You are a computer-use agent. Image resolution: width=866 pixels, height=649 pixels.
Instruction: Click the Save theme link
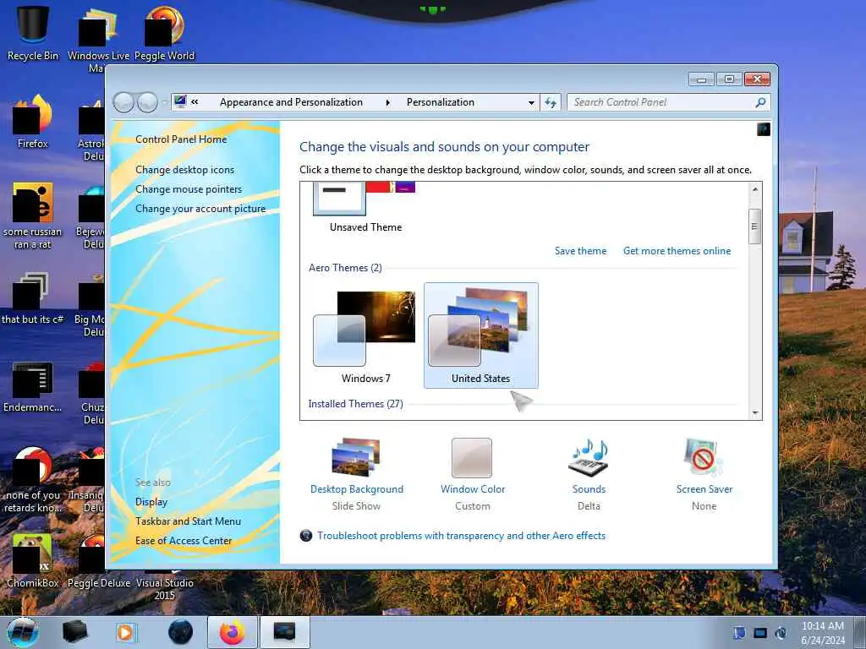click(580, 251)
